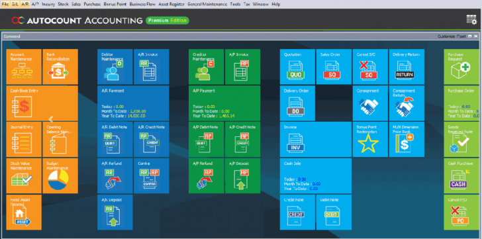Open the Cancel P/O tile
The image size is (482, 239).
pos(461,213)
